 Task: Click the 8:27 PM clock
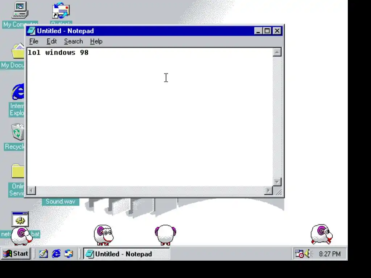pos(330,254)
